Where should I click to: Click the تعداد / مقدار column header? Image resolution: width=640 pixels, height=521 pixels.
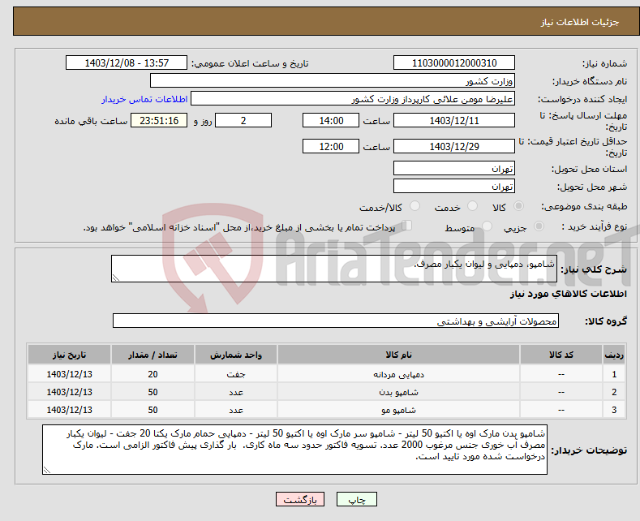coord(152,355)
